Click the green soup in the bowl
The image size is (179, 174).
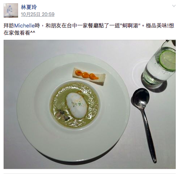coord(75,105)
